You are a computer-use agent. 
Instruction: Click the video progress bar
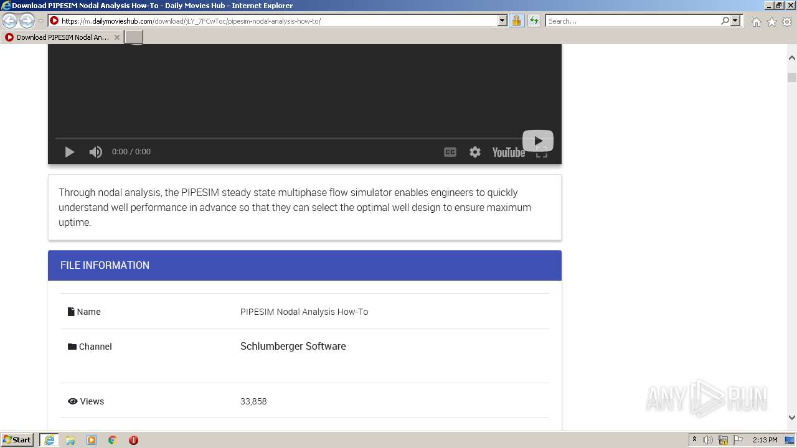pyautogui.click(x=288, y=138)
